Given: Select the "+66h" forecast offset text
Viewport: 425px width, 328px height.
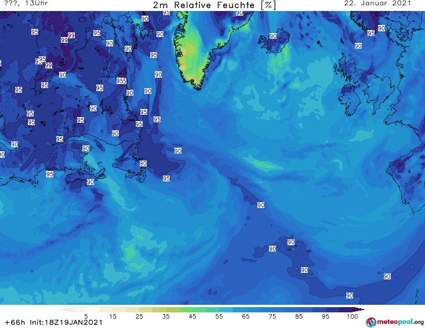Looking at the screenshot, I should (x=14, y=322).
